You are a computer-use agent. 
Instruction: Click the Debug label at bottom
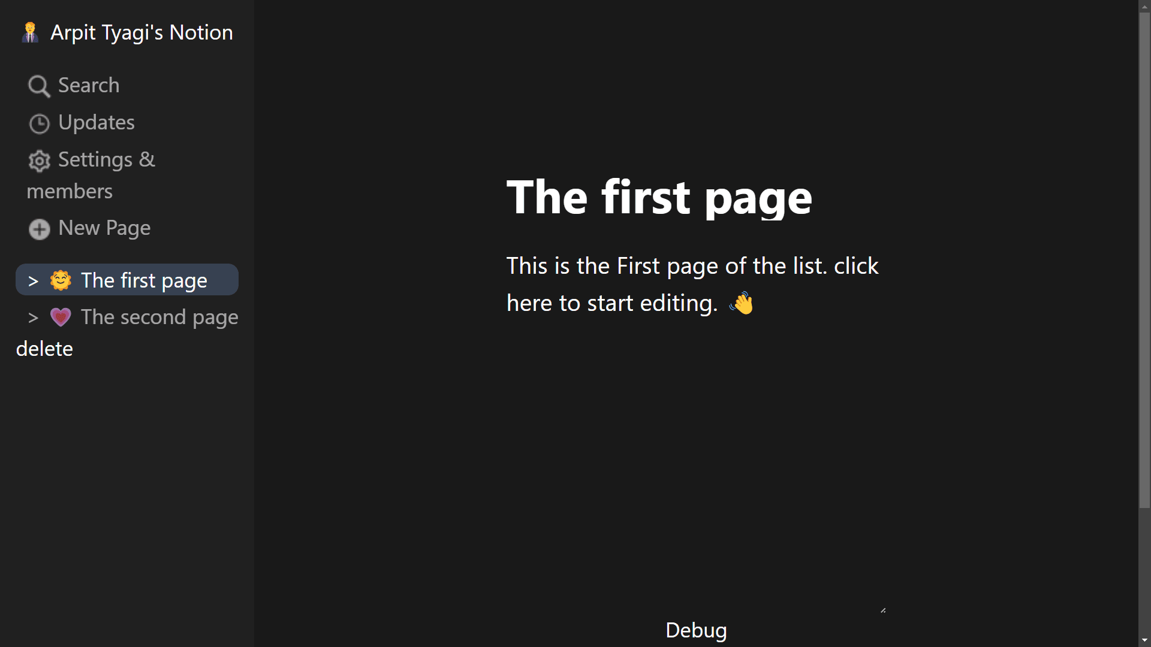pyautogui.click(x=695, y=630)
